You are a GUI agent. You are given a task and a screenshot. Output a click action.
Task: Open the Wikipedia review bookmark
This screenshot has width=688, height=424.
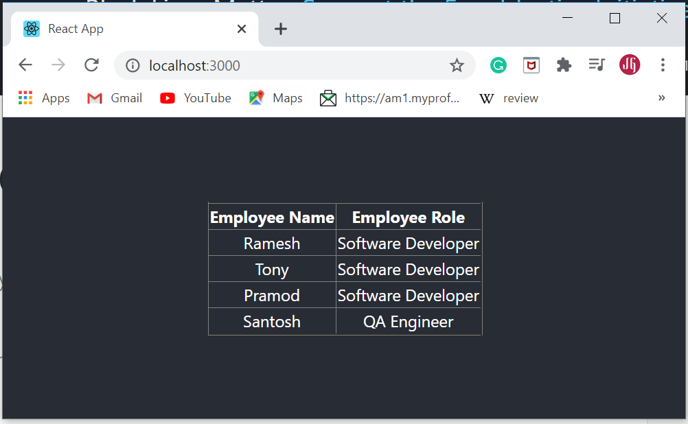[x=508, y=97]
